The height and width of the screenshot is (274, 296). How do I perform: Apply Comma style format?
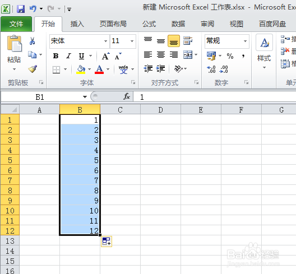[243, 56]
